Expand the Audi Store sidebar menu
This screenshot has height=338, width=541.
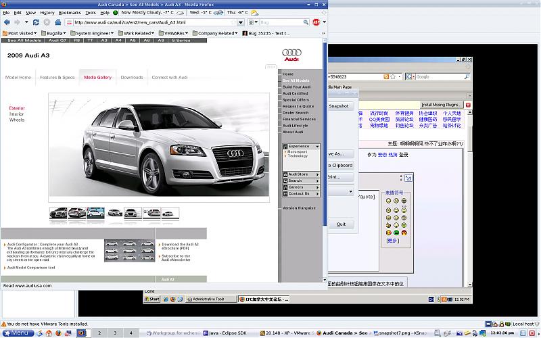pos(300,174)
